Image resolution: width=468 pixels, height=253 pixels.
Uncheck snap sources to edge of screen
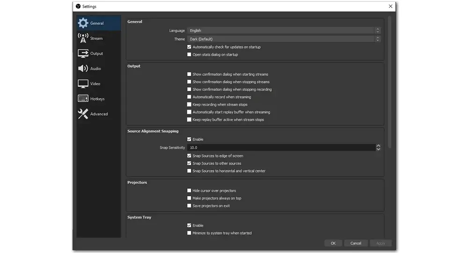pyautogui.click(x=189, y=156)
